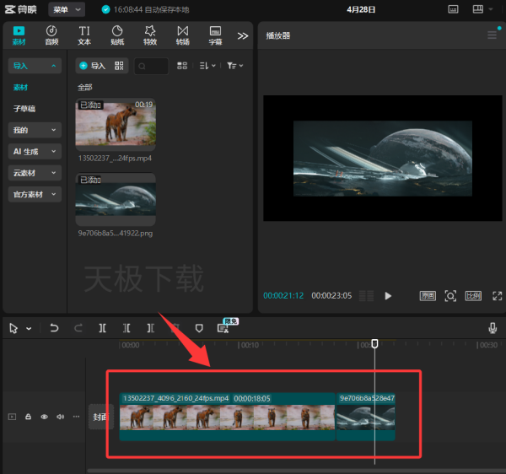
Task: Hide the main track with eye icon
Action: [44, 417]
